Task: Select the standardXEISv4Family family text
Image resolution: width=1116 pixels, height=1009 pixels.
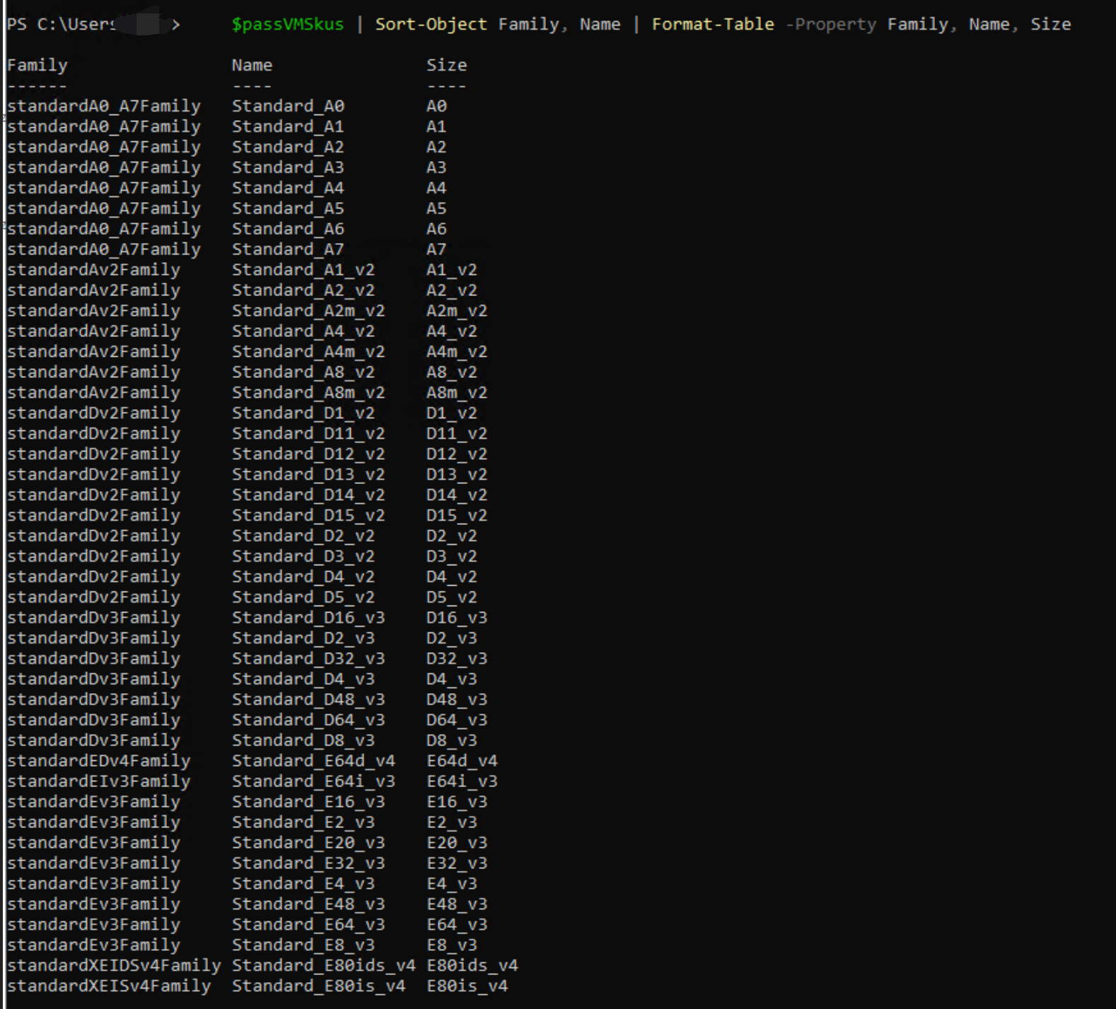Action: point(109,986)
